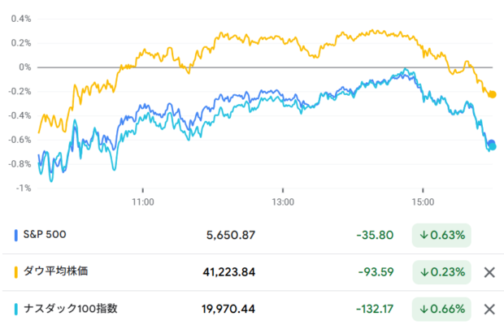The height and width of the screenshot is (325, 504).
Task: Remove ナスダック100指数 from comparison
Action: (489, 310)
